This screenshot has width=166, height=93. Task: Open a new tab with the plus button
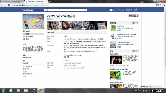[50, 2]
